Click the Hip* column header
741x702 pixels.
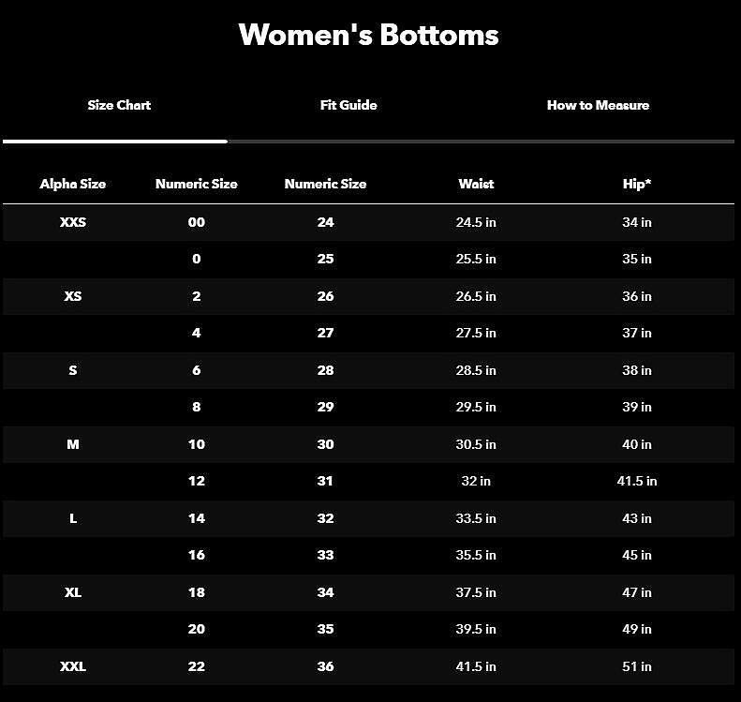click(x=637, y=184)
